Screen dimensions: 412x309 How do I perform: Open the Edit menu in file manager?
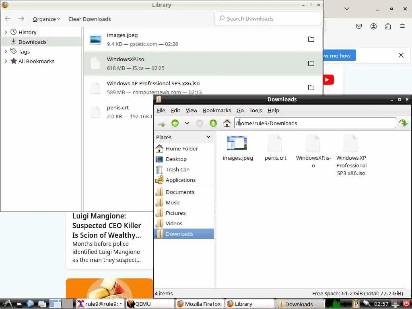click(175, 110)
